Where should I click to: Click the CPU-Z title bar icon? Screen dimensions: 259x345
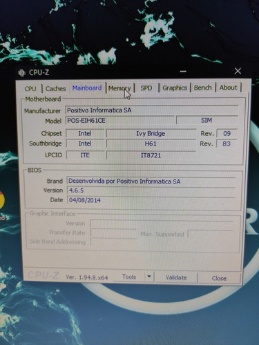click(21, 72)
